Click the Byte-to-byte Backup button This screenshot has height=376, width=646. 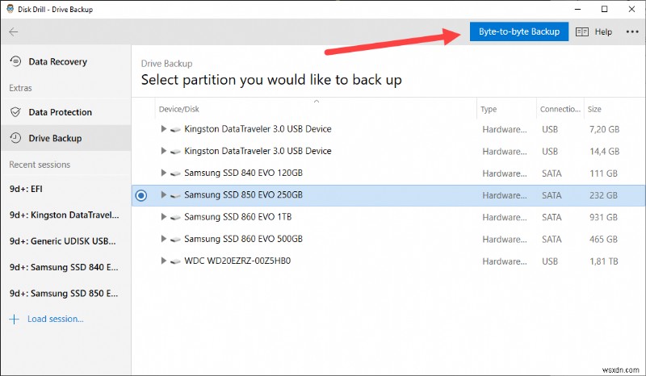[x=519, y=31]
